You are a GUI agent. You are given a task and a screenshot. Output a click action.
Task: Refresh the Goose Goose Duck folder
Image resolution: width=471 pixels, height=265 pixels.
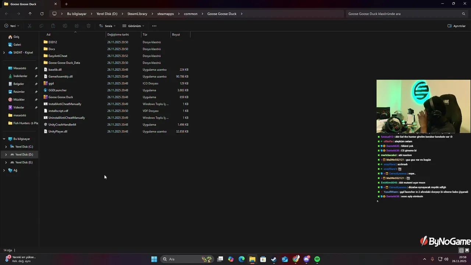(42, 14)
